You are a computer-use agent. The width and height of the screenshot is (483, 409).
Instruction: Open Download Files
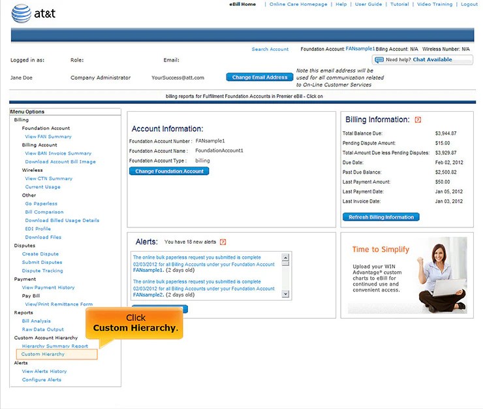[43, 237]
